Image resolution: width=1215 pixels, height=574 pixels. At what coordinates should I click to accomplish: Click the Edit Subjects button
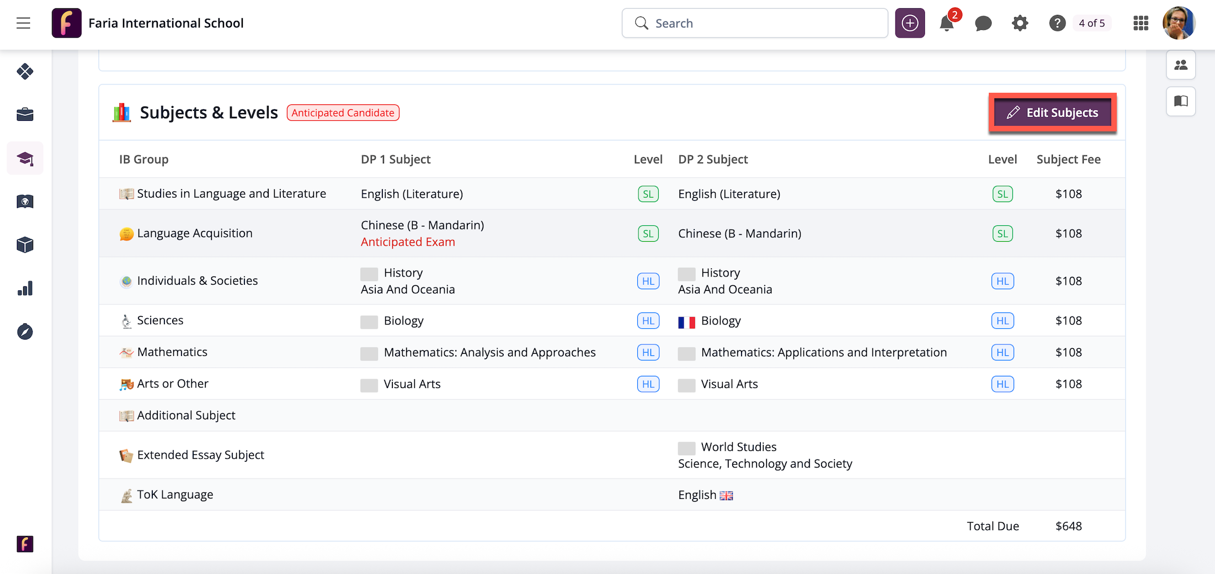click(1052, 113)
